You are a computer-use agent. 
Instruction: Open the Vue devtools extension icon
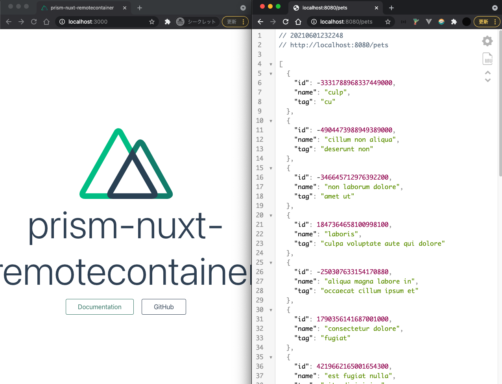[429, 22]
